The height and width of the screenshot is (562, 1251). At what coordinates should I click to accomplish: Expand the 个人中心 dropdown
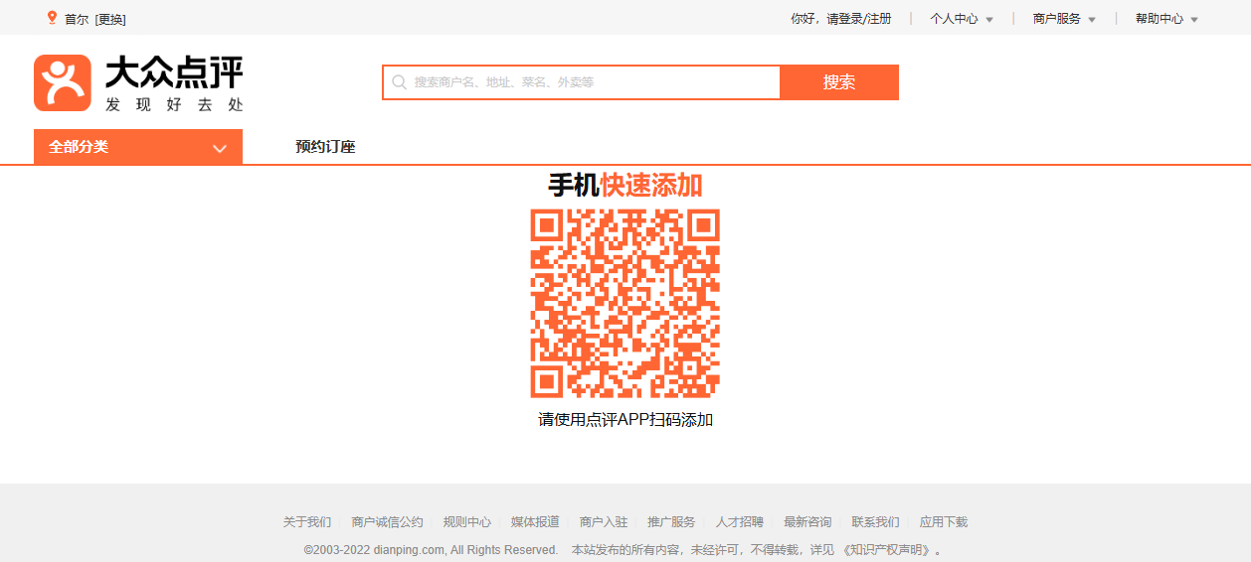[x=961, y=19]
